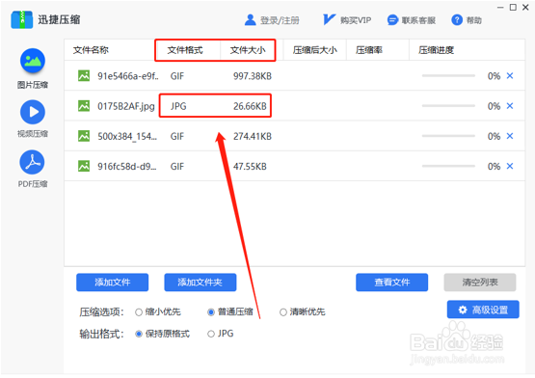Click the 文件大小 column header
This screenshot has width=535, height=378.
tap(248, 50)
